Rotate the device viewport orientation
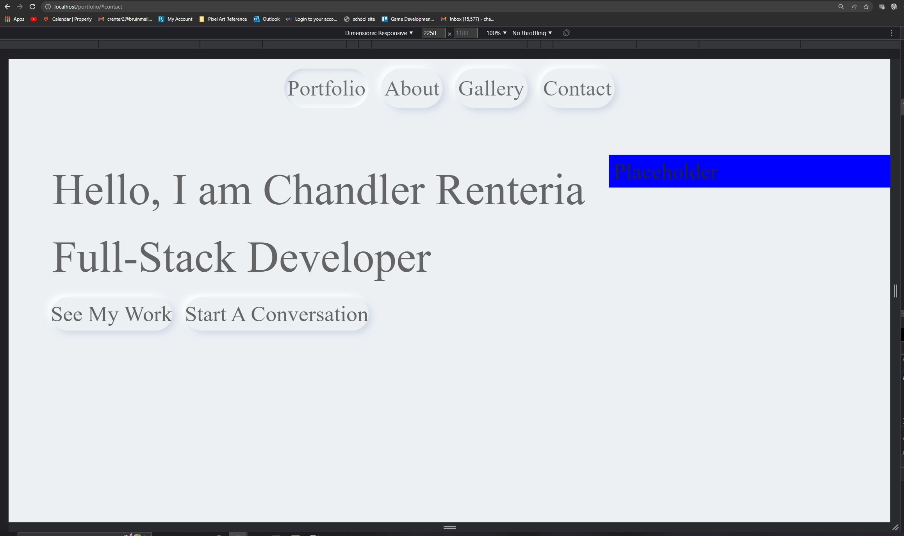 pyautogui.click(x=566, y=33)
